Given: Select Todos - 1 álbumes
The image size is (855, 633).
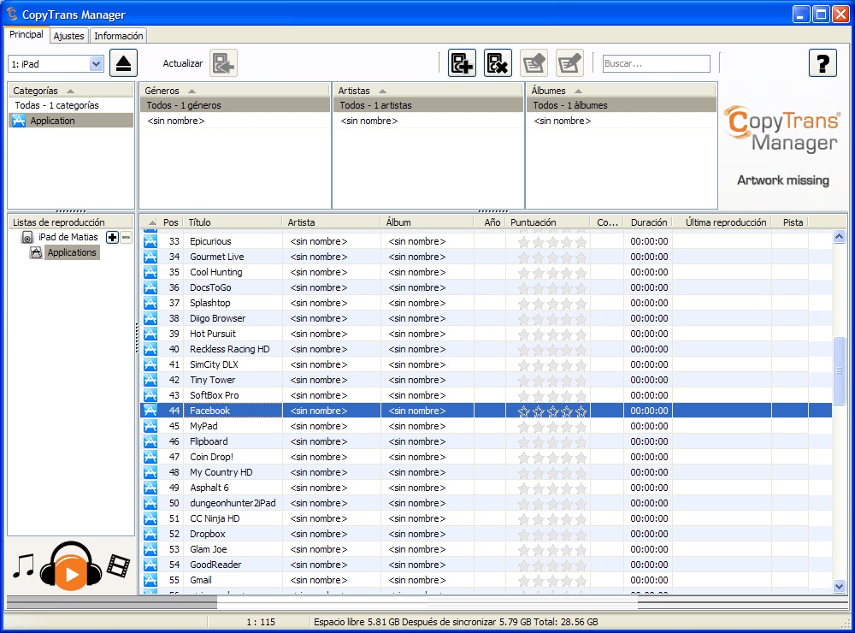Looking at the screenshot, I should (621, 105).
